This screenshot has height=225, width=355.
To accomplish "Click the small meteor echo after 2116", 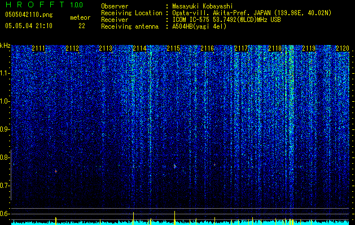I will pyautogui.click(x=214, y=165).
